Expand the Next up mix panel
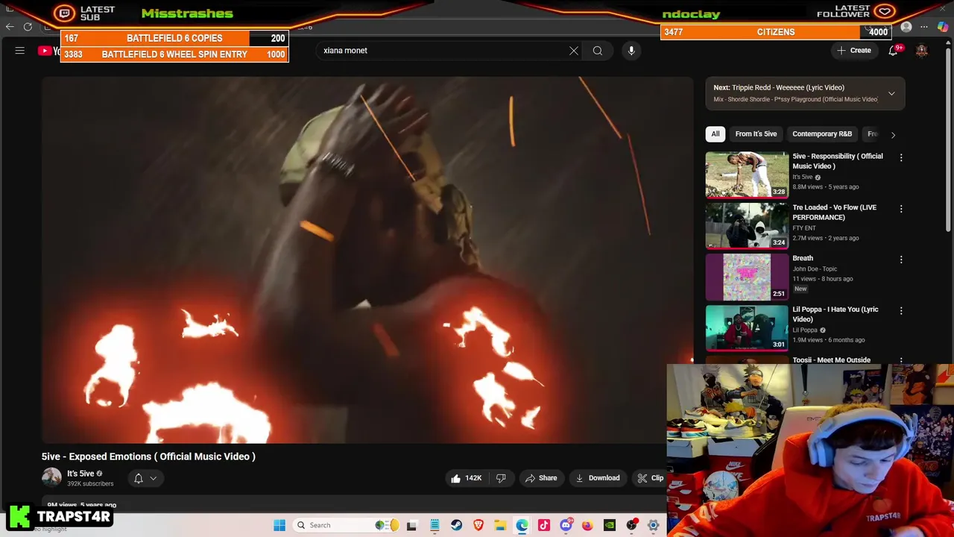 tap(891, 94)
